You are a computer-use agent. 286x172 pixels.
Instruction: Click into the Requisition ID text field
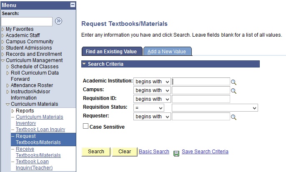[x=201, y=99]
